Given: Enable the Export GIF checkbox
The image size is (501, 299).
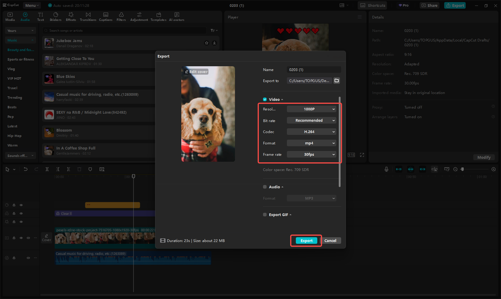Looking at the screenshot, I should coord(265,215).
